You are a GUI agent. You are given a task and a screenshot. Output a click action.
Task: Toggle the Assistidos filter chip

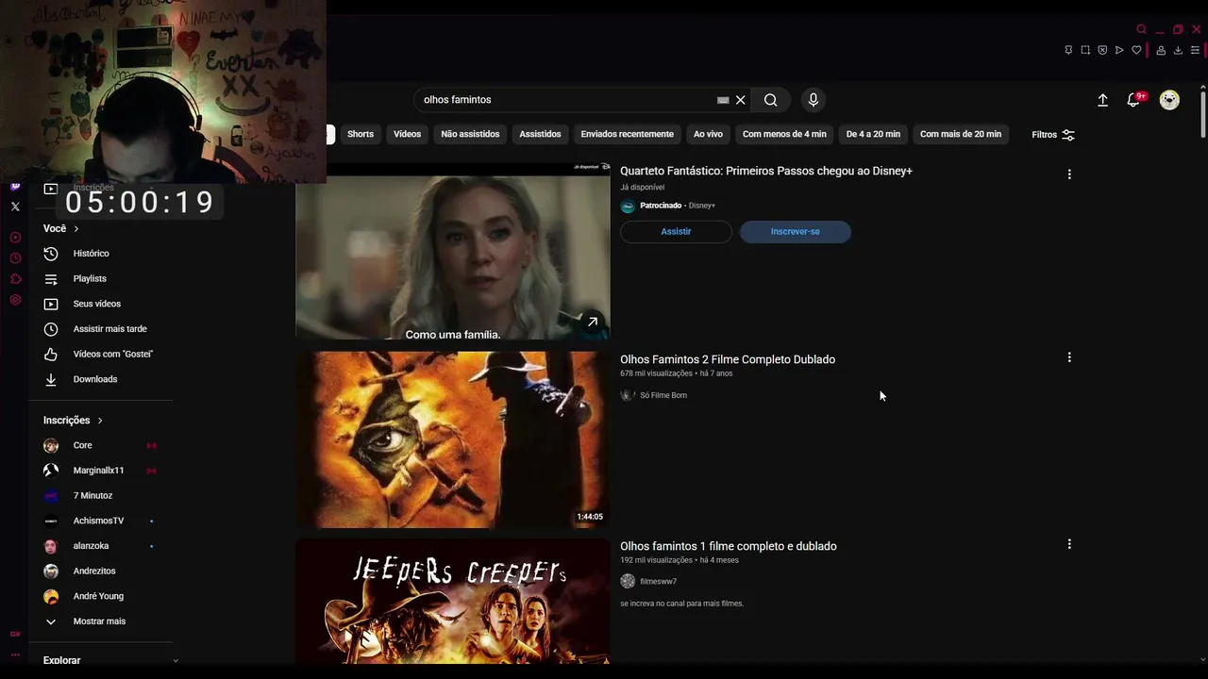click(540, 134)
